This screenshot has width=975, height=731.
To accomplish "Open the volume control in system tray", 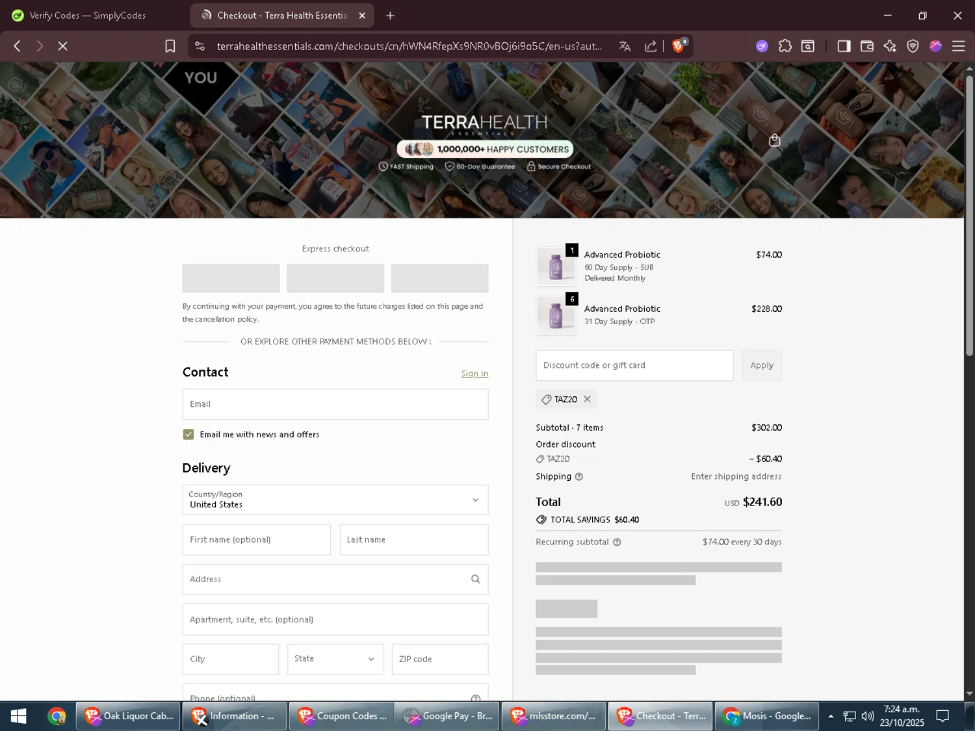I will tap(868, 716).
